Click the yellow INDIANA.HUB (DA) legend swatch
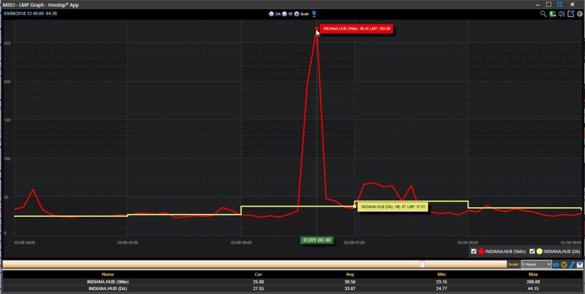The width and height of the screenshot is (585, 294). point(539,252)
